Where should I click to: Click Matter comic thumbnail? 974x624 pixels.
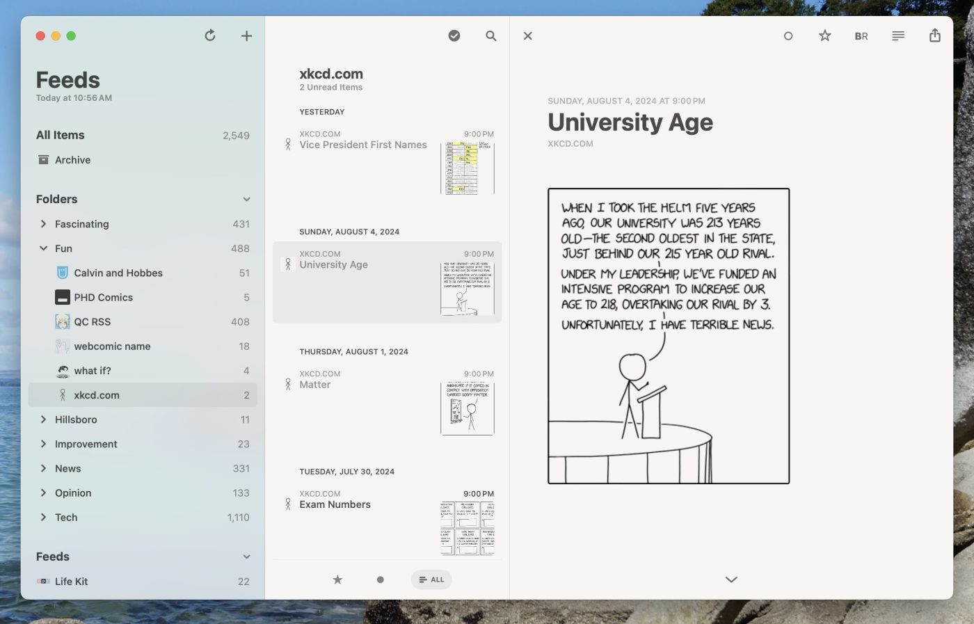[x=468, y=408]
